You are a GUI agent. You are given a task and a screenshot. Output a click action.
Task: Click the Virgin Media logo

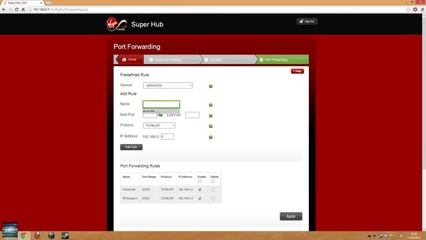pyautogui.click(x=116, y=24)
